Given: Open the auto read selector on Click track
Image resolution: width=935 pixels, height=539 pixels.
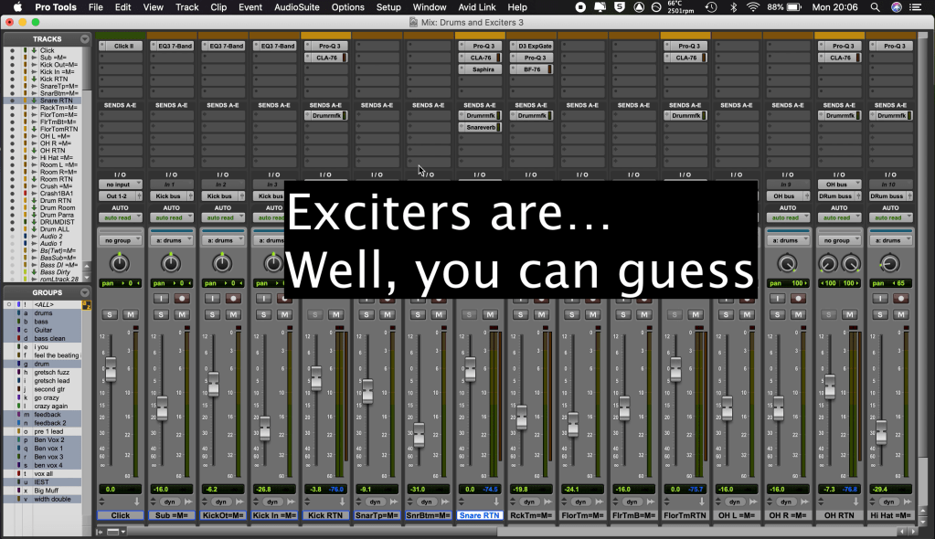Looking at the screenshot, I should (x=120, y=218).
